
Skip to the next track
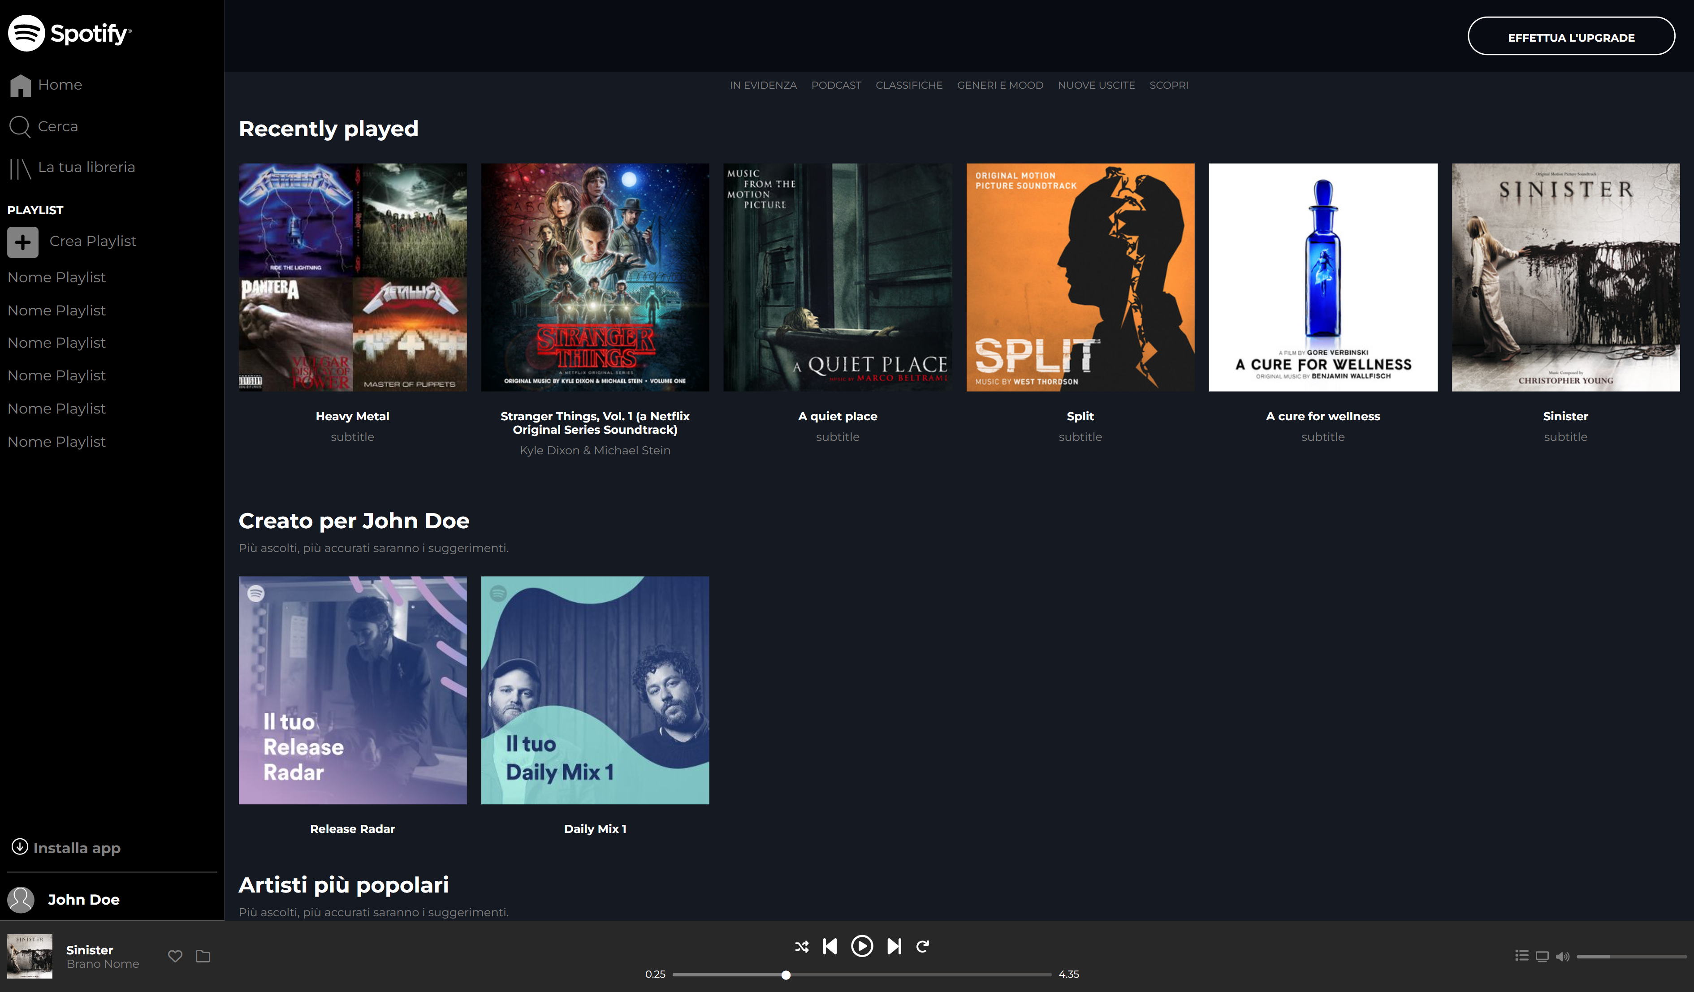coord(894,946)
